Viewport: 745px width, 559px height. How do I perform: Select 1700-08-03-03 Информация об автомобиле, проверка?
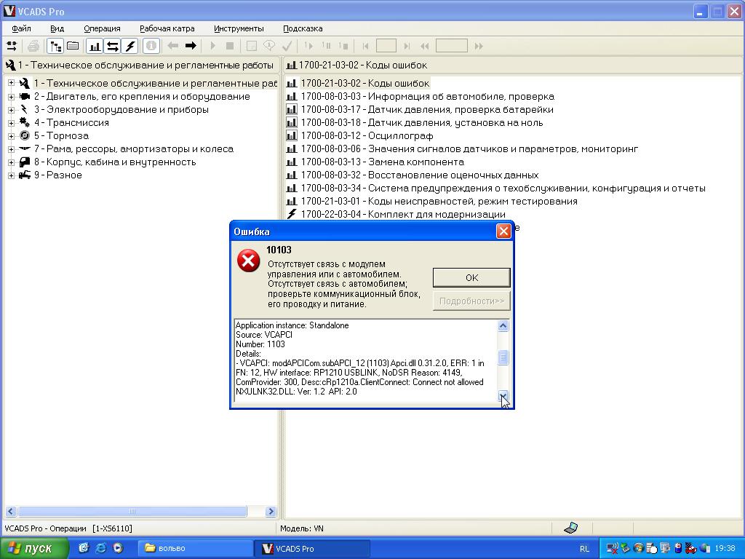[427, 97]
